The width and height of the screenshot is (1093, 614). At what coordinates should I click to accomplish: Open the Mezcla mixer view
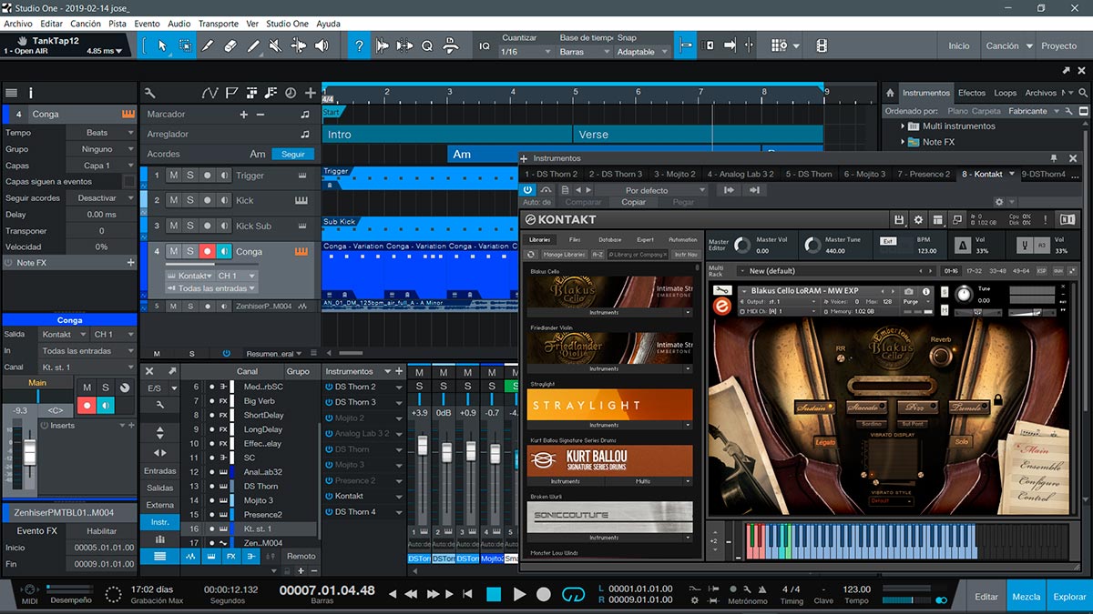pos(1027,597)
